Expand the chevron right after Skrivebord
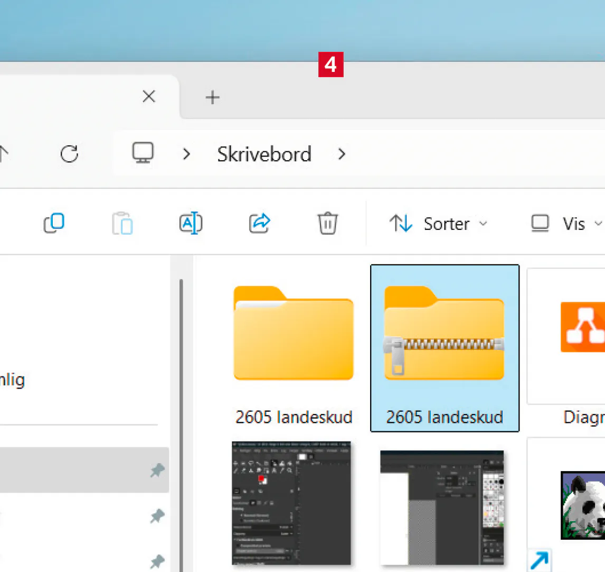 pyautogui.click(x=342, y=154)
